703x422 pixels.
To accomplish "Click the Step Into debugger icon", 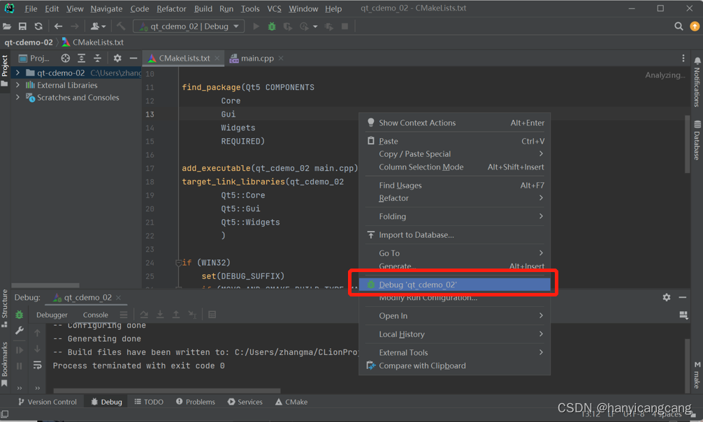I will pyautogui.click(x=161, y=315).
